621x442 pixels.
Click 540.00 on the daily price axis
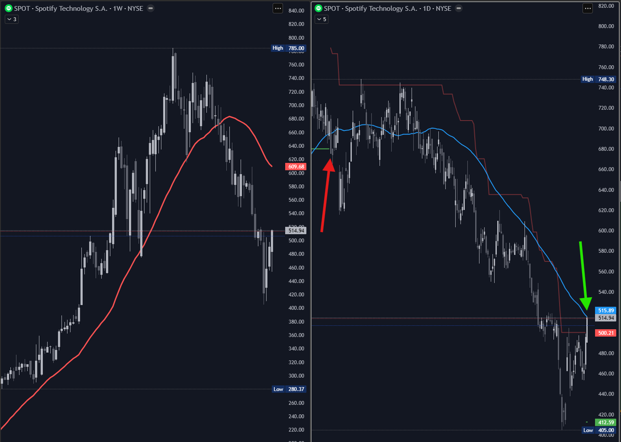point(607,292)
